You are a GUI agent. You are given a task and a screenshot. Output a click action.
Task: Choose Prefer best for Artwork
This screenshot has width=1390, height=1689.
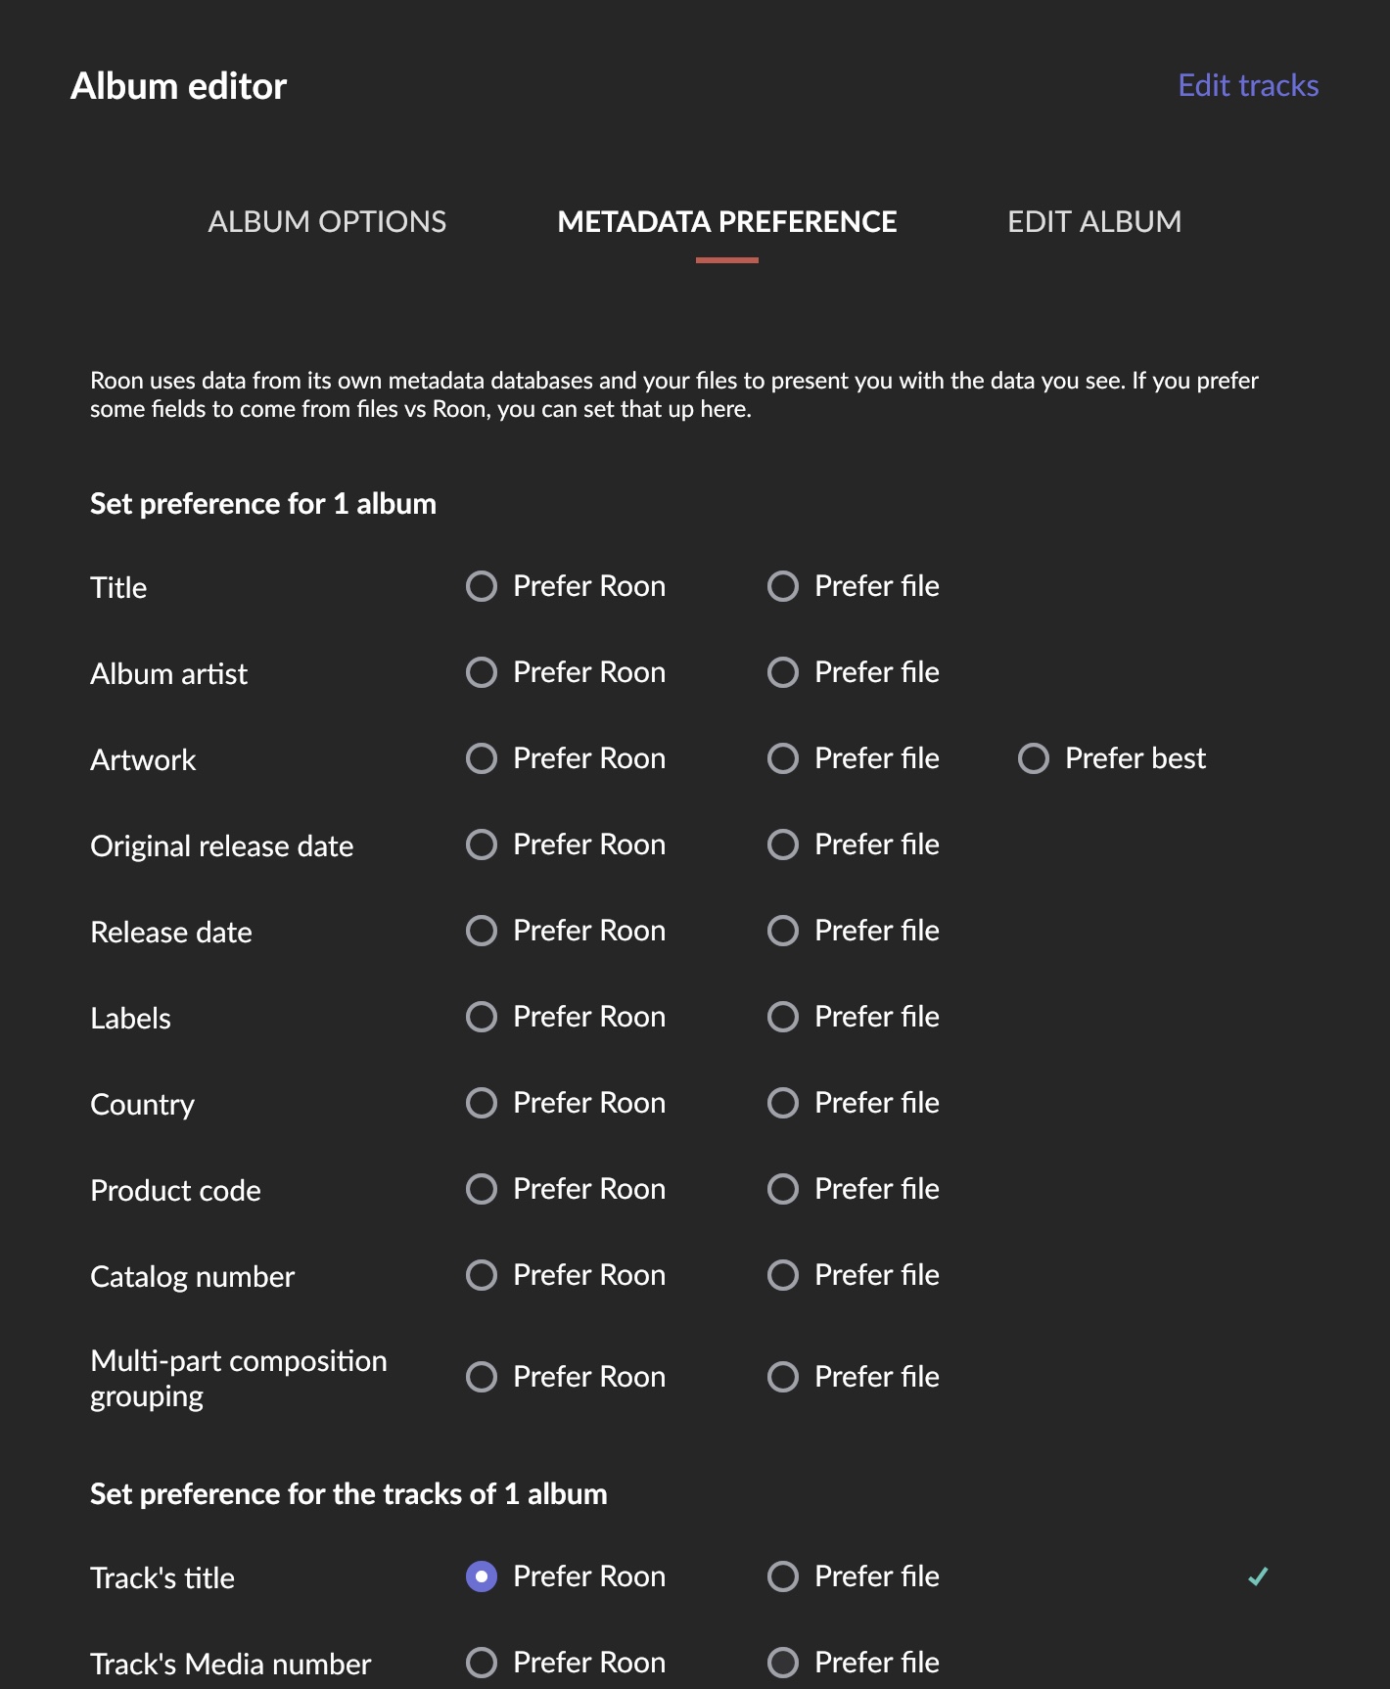pos(1034,758)
